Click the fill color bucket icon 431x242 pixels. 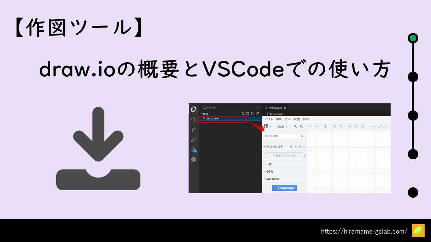pos(350,126)
